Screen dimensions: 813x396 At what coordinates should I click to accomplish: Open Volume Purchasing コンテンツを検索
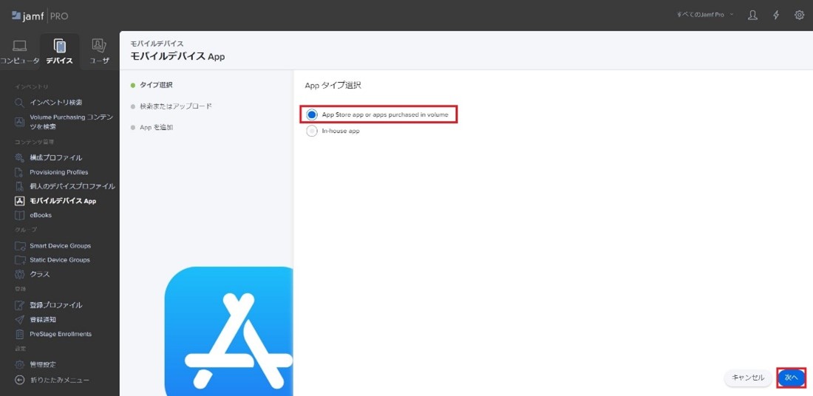71,122
